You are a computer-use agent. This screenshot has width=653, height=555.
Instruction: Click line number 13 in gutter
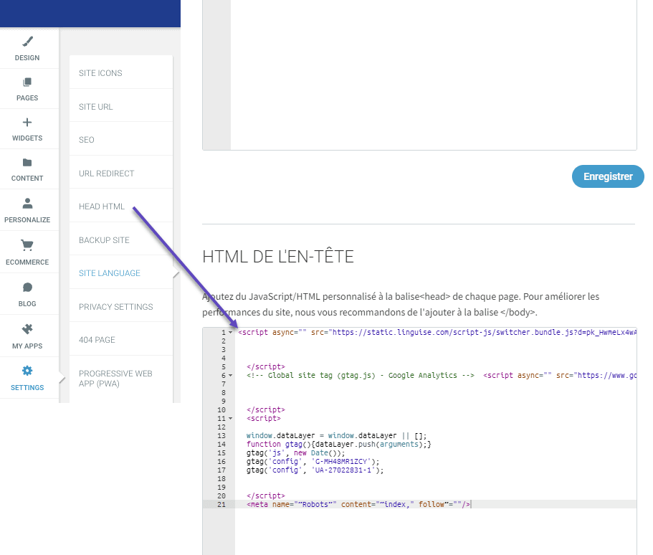tap(221, 435)
